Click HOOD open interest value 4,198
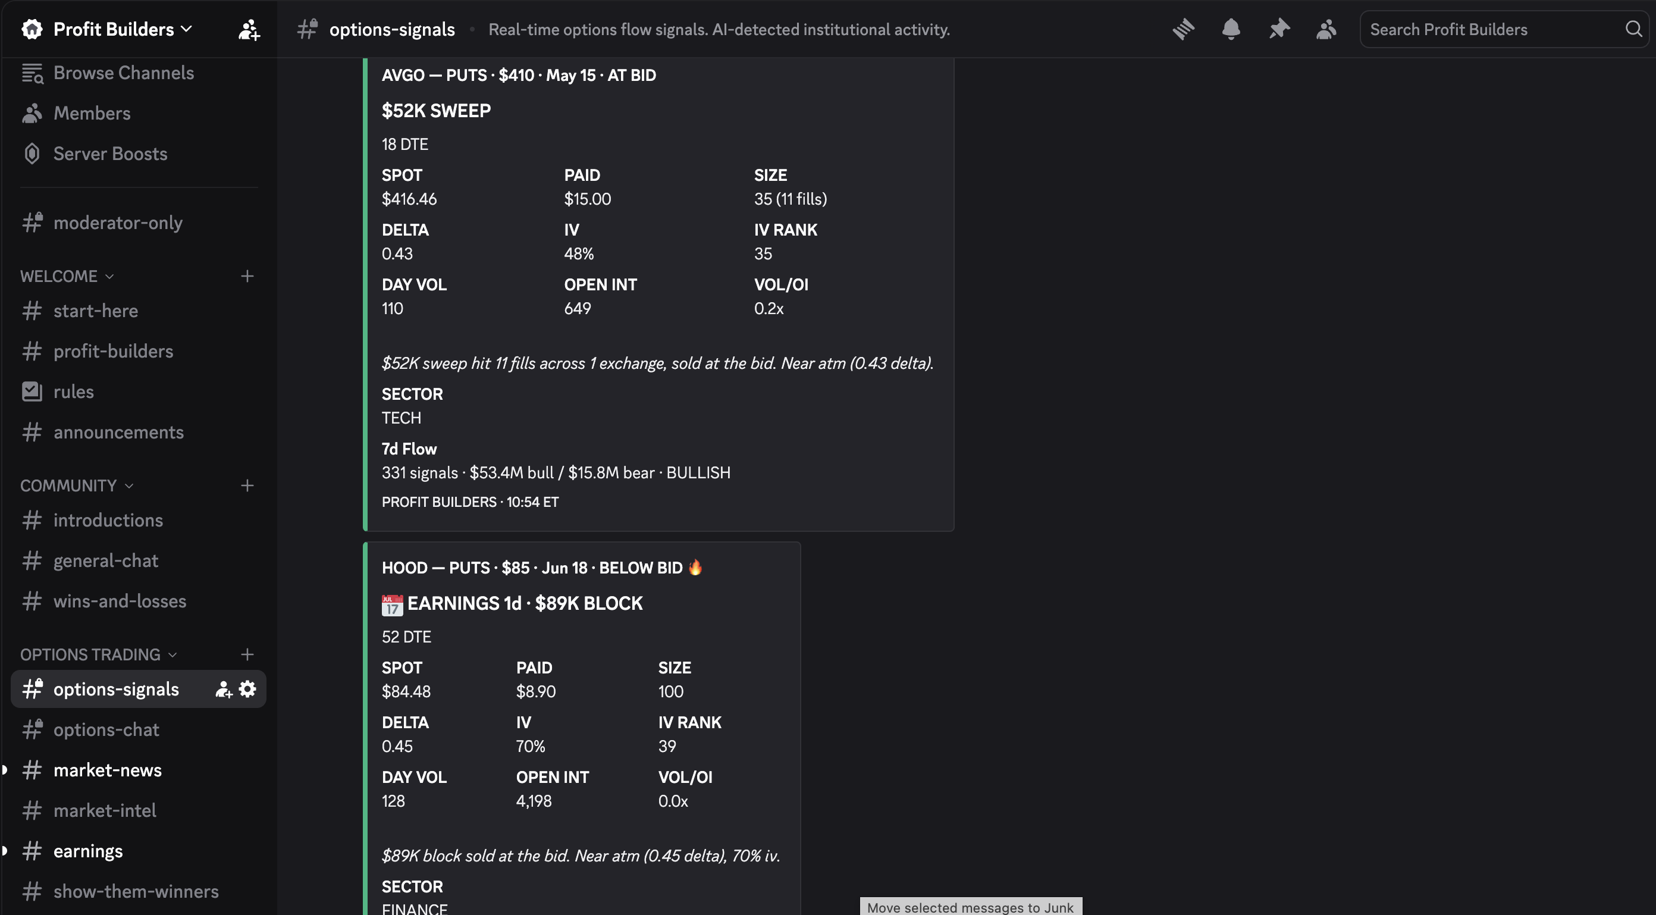This screenshot has height=915, width=1656. click(534, 801)
